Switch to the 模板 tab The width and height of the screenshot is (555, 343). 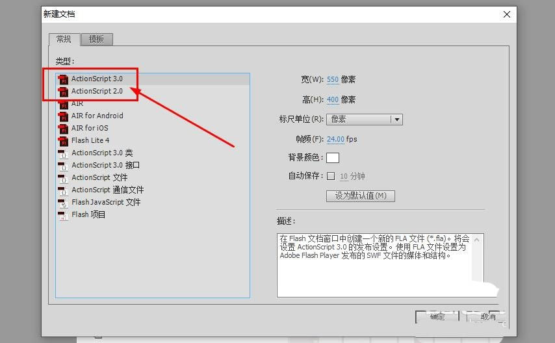[x=97, y=39]
